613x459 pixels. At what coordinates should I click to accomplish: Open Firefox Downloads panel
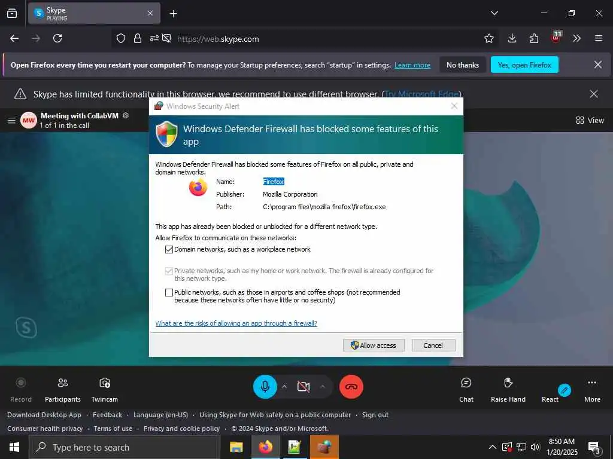click(512, 38)
